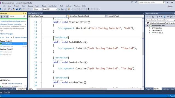Switch to the Team Explorer bottom tab
This screenshot has height=98, width=175.
[x=165, y=89]
